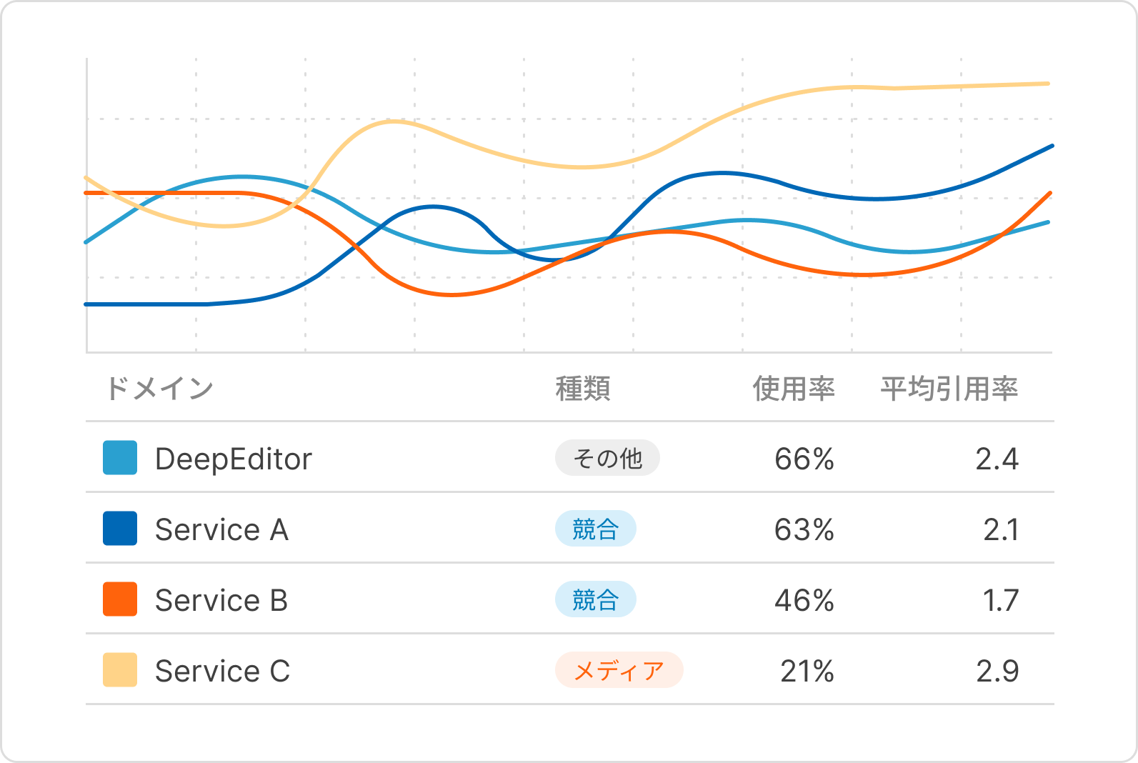The height and width of the screenshot is (763, 1138).
Task: Select the Service B domain name
Action: (221, 600)
